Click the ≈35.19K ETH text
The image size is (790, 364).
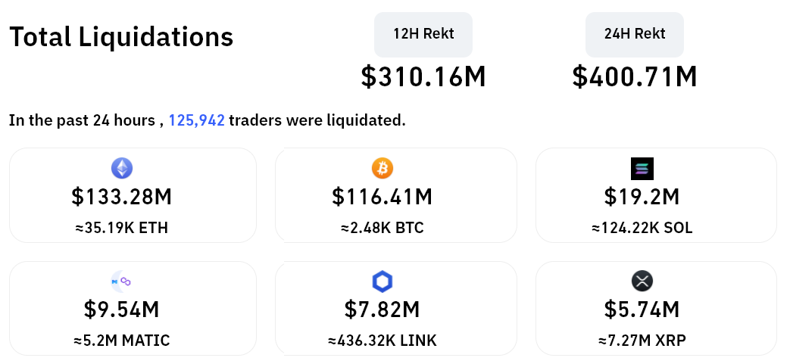(x=122, y=228)
